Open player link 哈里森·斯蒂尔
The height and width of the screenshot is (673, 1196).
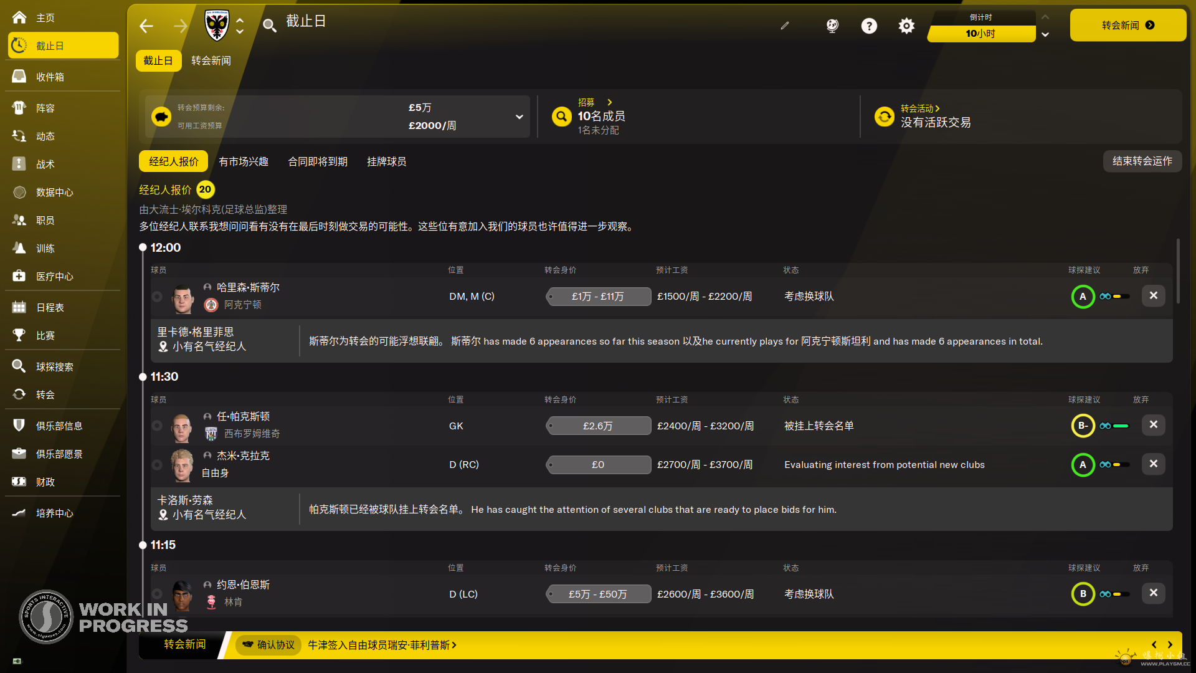pyautogui.click(x=248, y=287)
